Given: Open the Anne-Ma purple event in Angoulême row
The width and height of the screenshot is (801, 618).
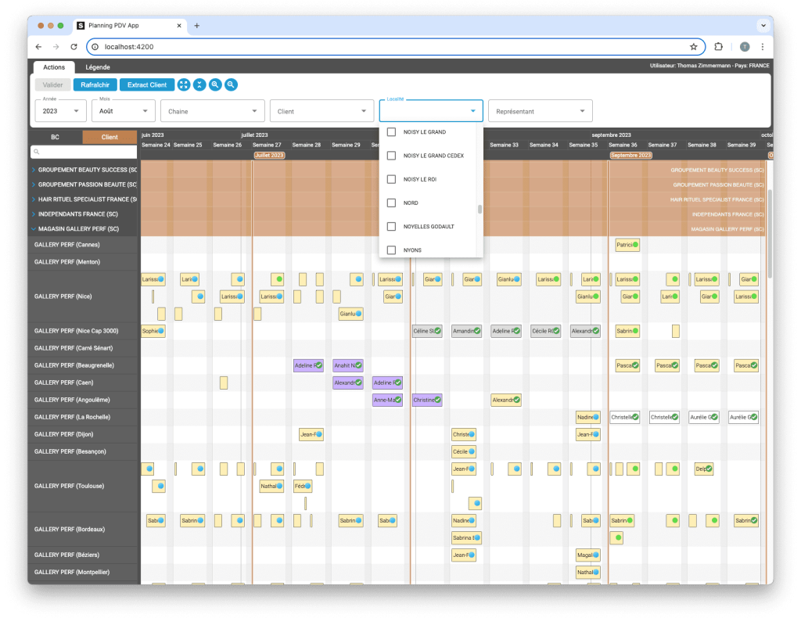Looking at the screenshot, I should pos(387,400).
